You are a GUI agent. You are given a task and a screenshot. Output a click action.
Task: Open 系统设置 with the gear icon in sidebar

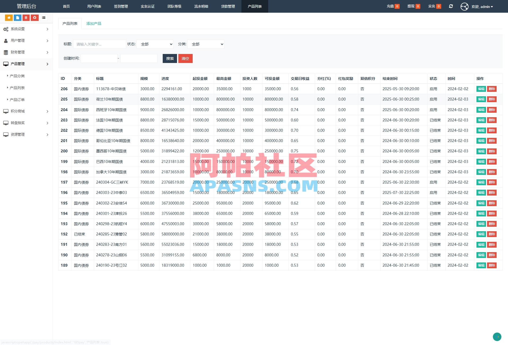[6, 29]
